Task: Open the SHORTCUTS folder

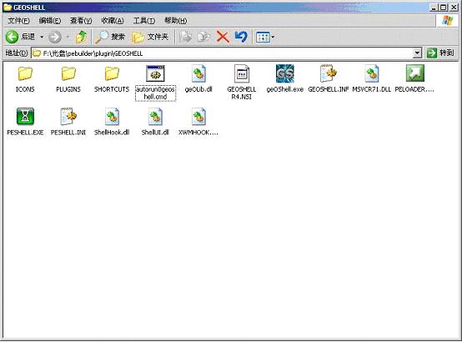Action: (x=112, y=73)
